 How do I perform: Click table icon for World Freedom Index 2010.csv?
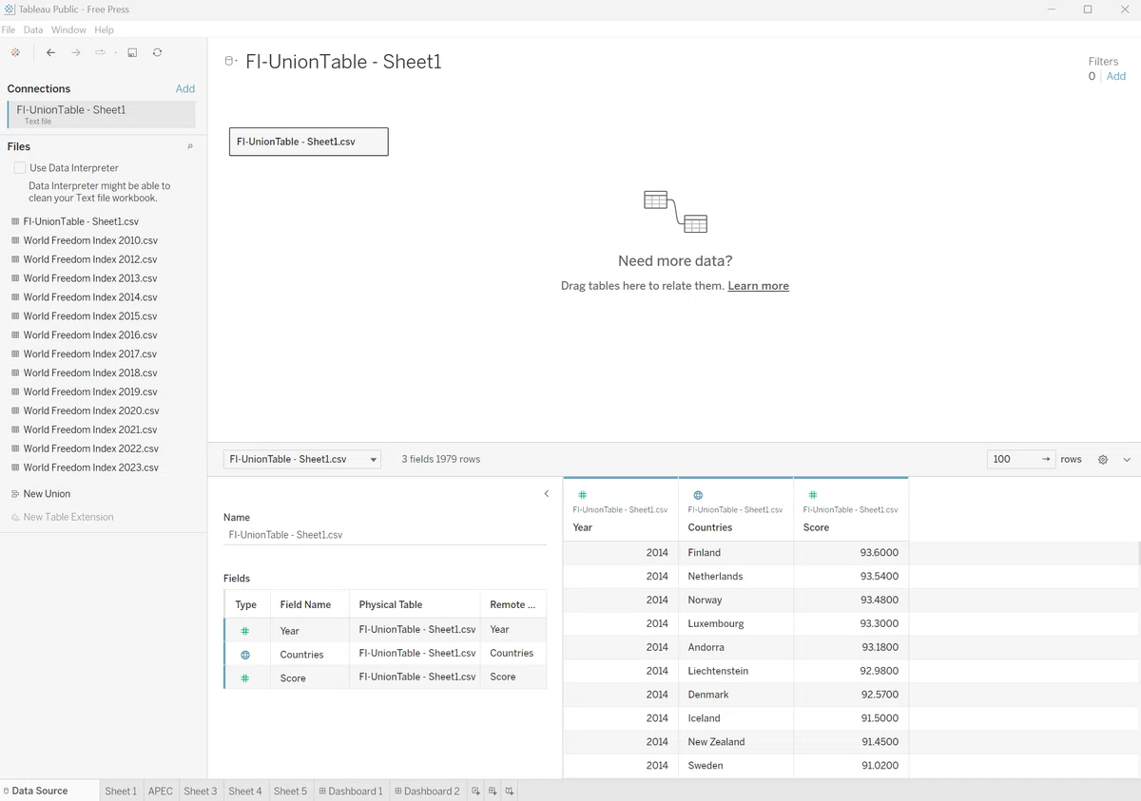click(x=15, y=240)
